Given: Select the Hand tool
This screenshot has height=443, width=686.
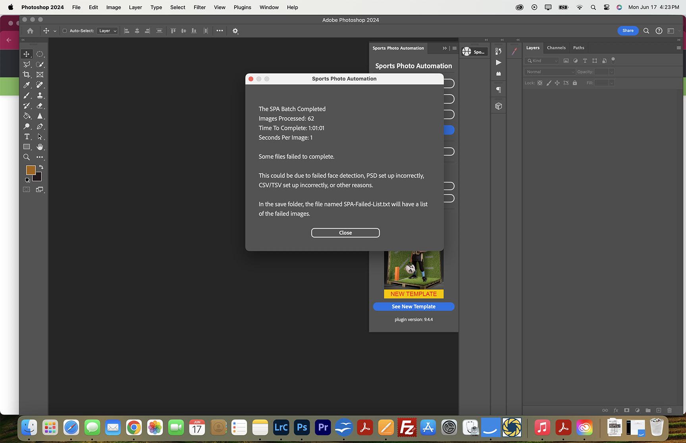Looking at the screenshot, I should pos(40,147).
